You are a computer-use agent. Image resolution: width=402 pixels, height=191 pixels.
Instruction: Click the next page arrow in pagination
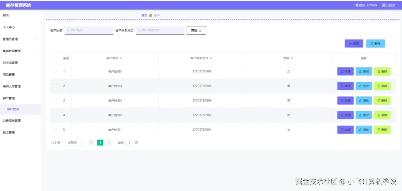[109, 142]
